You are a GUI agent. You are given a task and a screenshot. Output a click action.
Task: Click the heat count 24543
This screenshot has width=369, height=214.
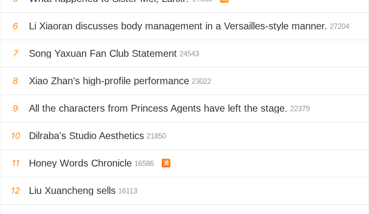[189, 54]
